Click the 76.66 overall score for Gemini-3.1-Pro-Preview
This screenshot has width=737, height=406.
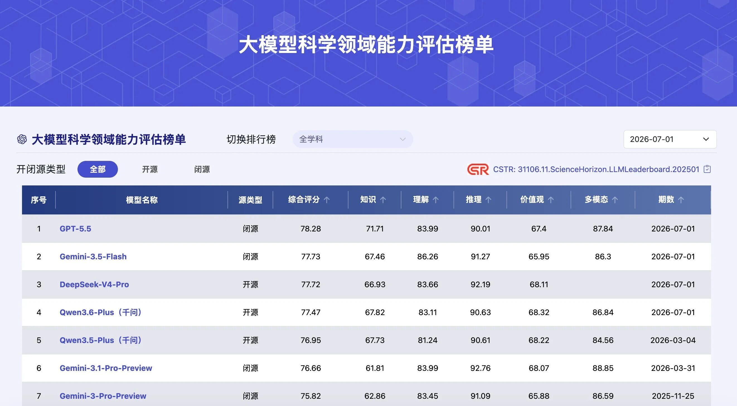[x=311, y=368]
